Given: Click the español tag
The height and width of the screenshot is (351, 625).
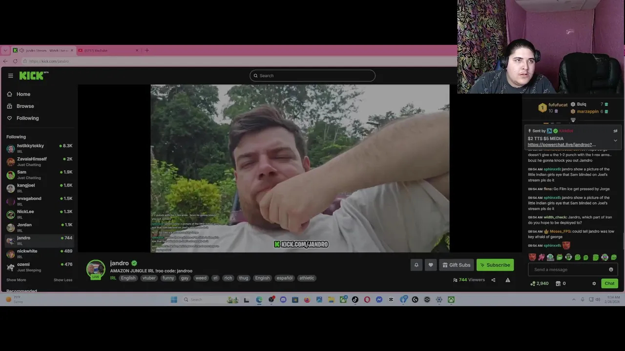Looking at the screenshot, I should (x=285, y=278).
